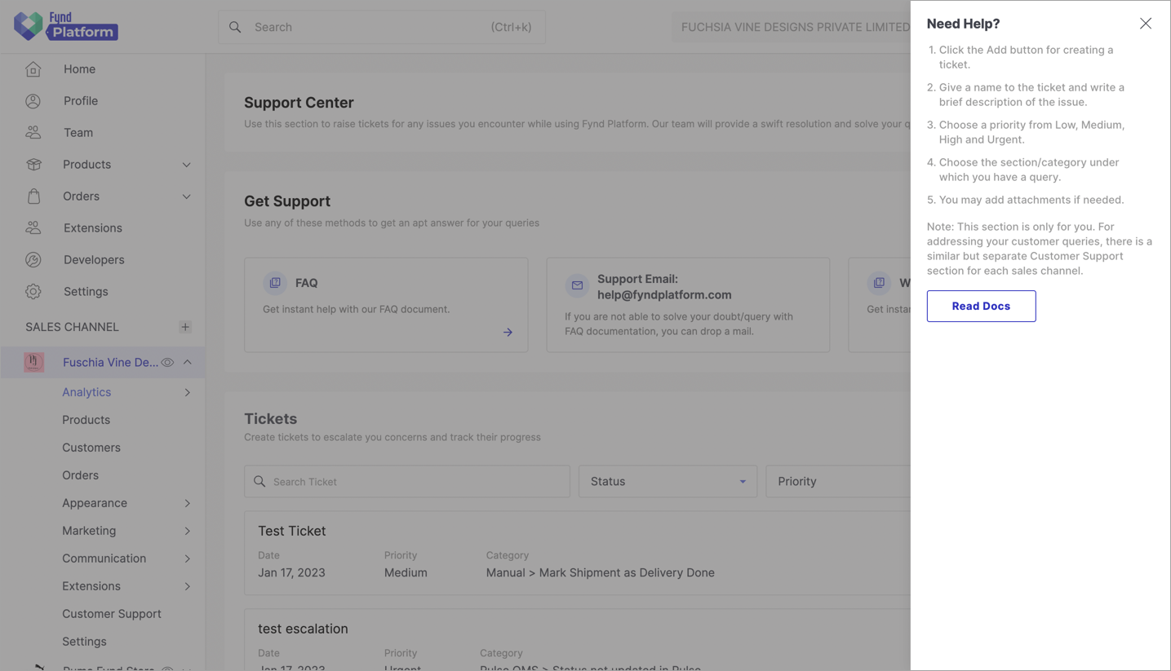Open the Priority filter dropdown
Viewport: 1171px width, 671px height.
(x=838, y=482)
